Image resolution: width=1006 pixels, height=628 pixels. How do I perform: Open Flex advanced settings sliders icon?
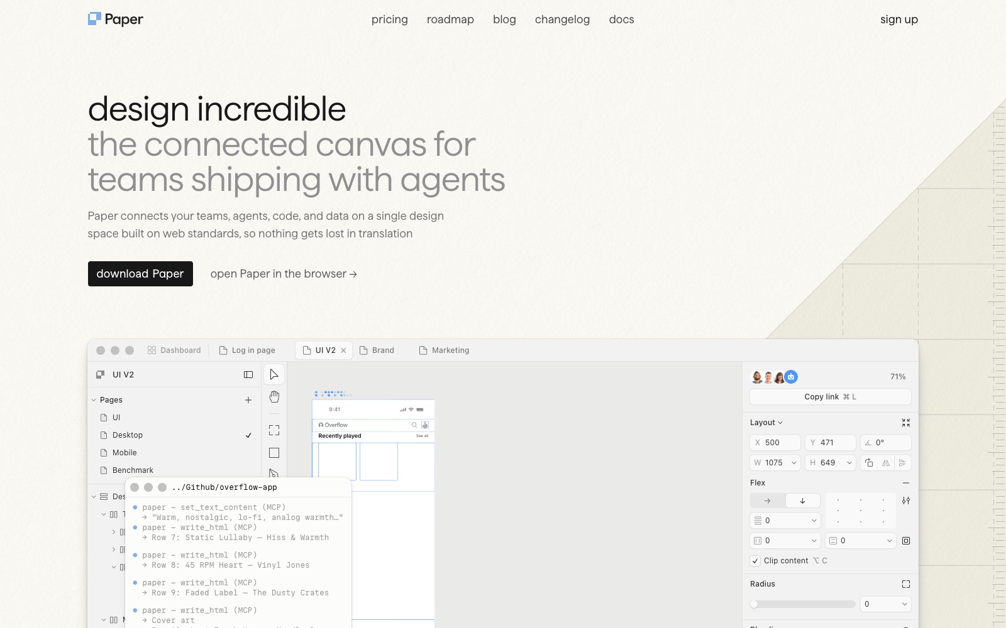906,501
